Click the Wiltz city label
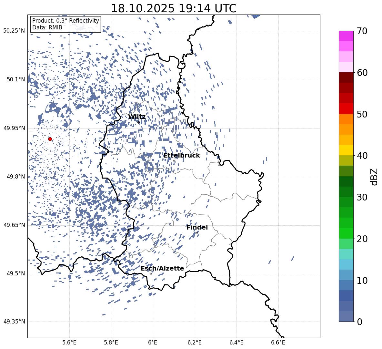Viewport: 382px width, 349px height. pos(137,117)
